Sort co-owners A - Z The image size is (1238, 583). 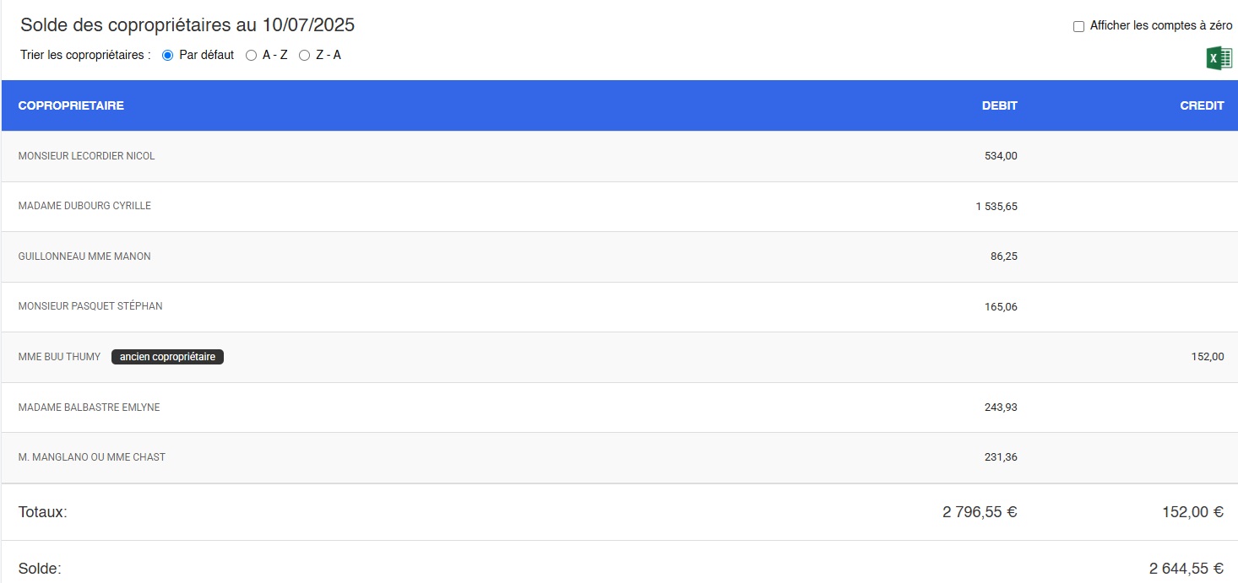(x=251, y=55)
